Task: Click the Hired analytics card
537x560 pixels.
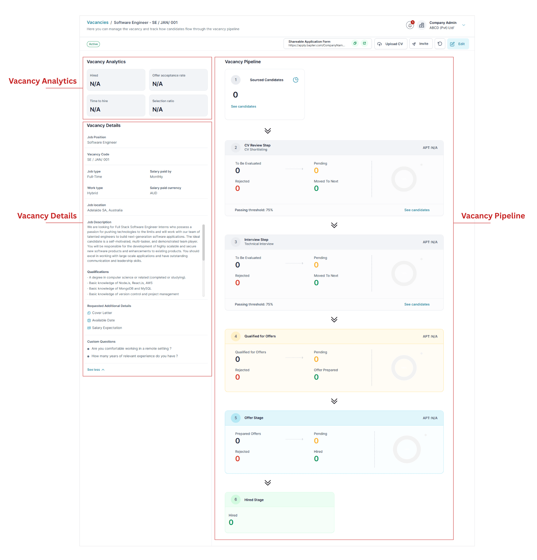Action: coord(116,80)
